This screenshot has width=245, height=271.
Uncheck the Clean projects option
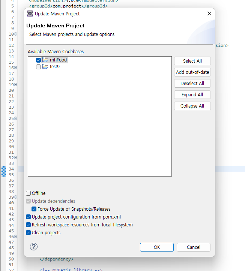coord(29,233)
